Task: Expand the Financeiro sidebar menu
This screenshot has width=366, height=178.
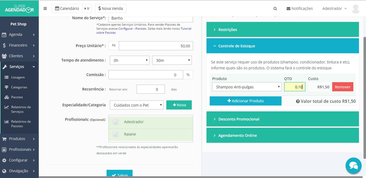Action: pos(19,45)
